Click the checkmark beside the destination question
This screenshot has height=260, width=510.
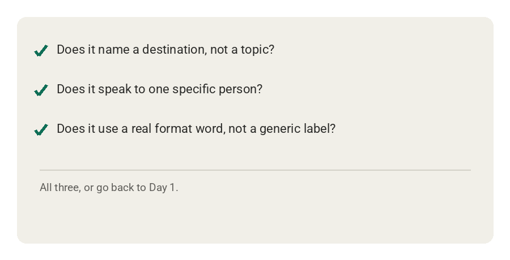41,51
